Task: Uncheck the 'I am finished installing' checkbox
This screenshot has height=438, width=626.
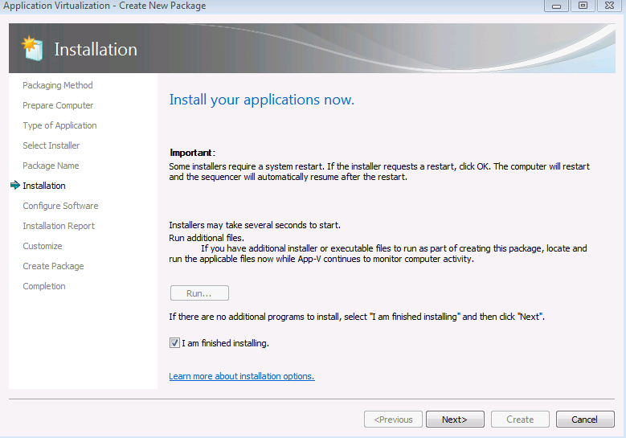Action: click(174, 343)
